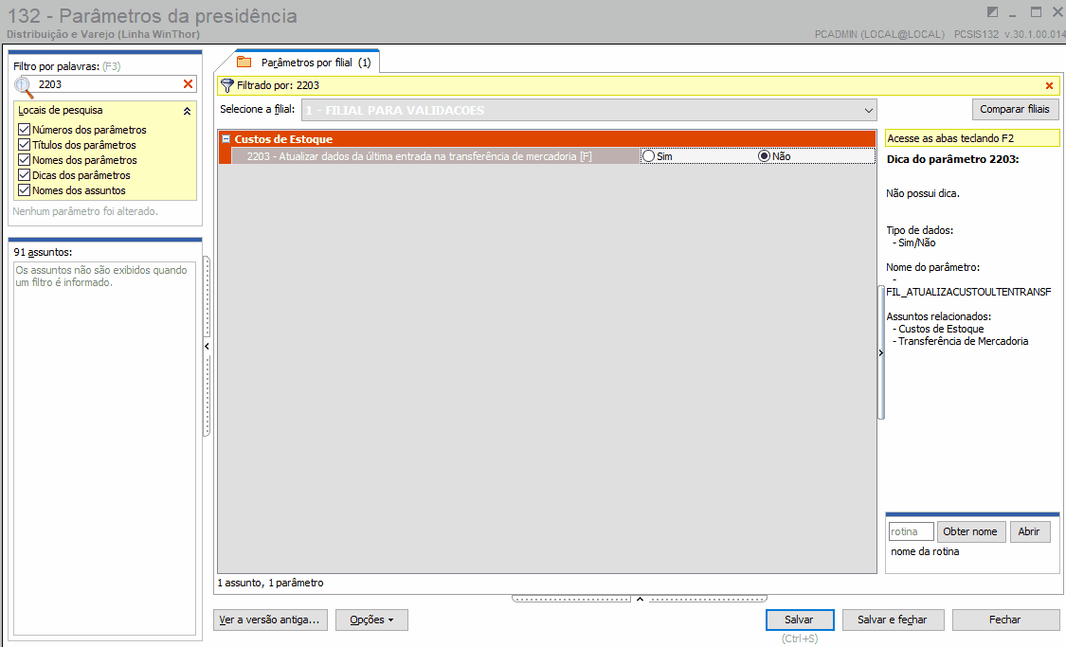Collapse right tip panel with arrow handle

pos(881,352)
